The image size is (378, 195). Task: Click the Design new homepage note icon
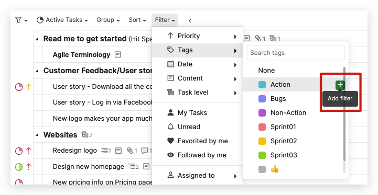(x=146, y=166)
